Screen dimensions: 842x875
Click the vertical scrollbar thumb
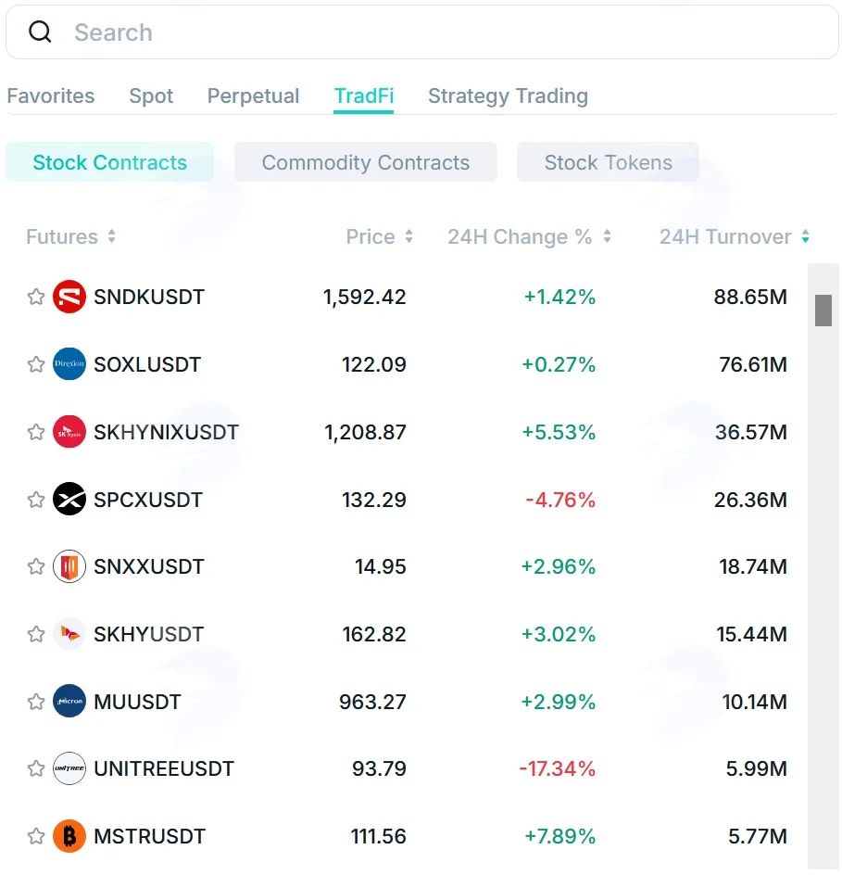tap(823, 311)
